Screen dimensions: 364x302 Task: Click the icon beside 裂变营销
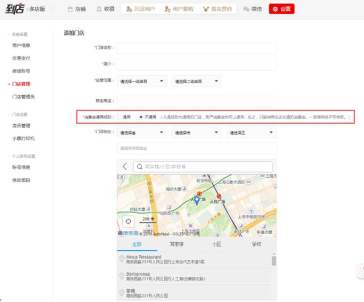point(206,9)
